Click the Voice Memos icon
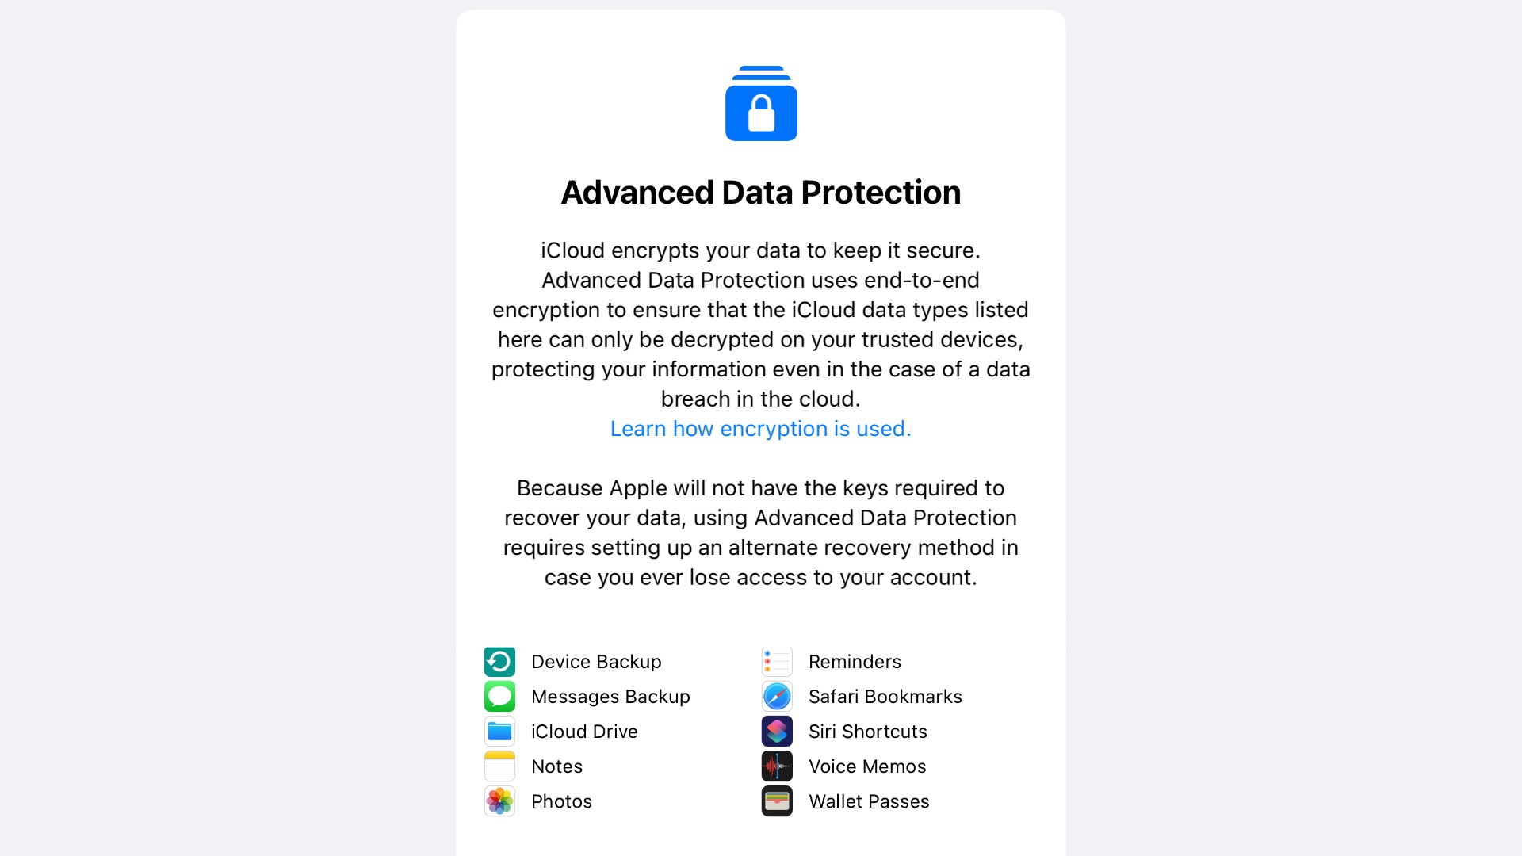Image resolution: width=1522 pixels, height=856 pixels. [x=778, y=766]
